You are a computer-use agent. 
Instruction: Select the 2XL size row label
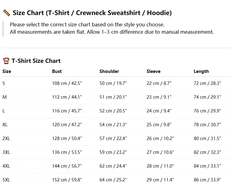point(6,139)
